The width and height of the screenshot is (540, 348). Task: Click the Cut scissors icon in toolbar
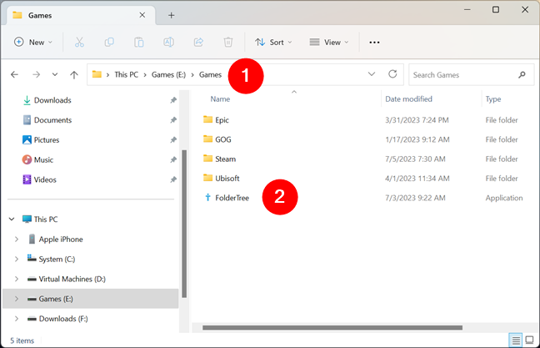[x=79, y=42]
